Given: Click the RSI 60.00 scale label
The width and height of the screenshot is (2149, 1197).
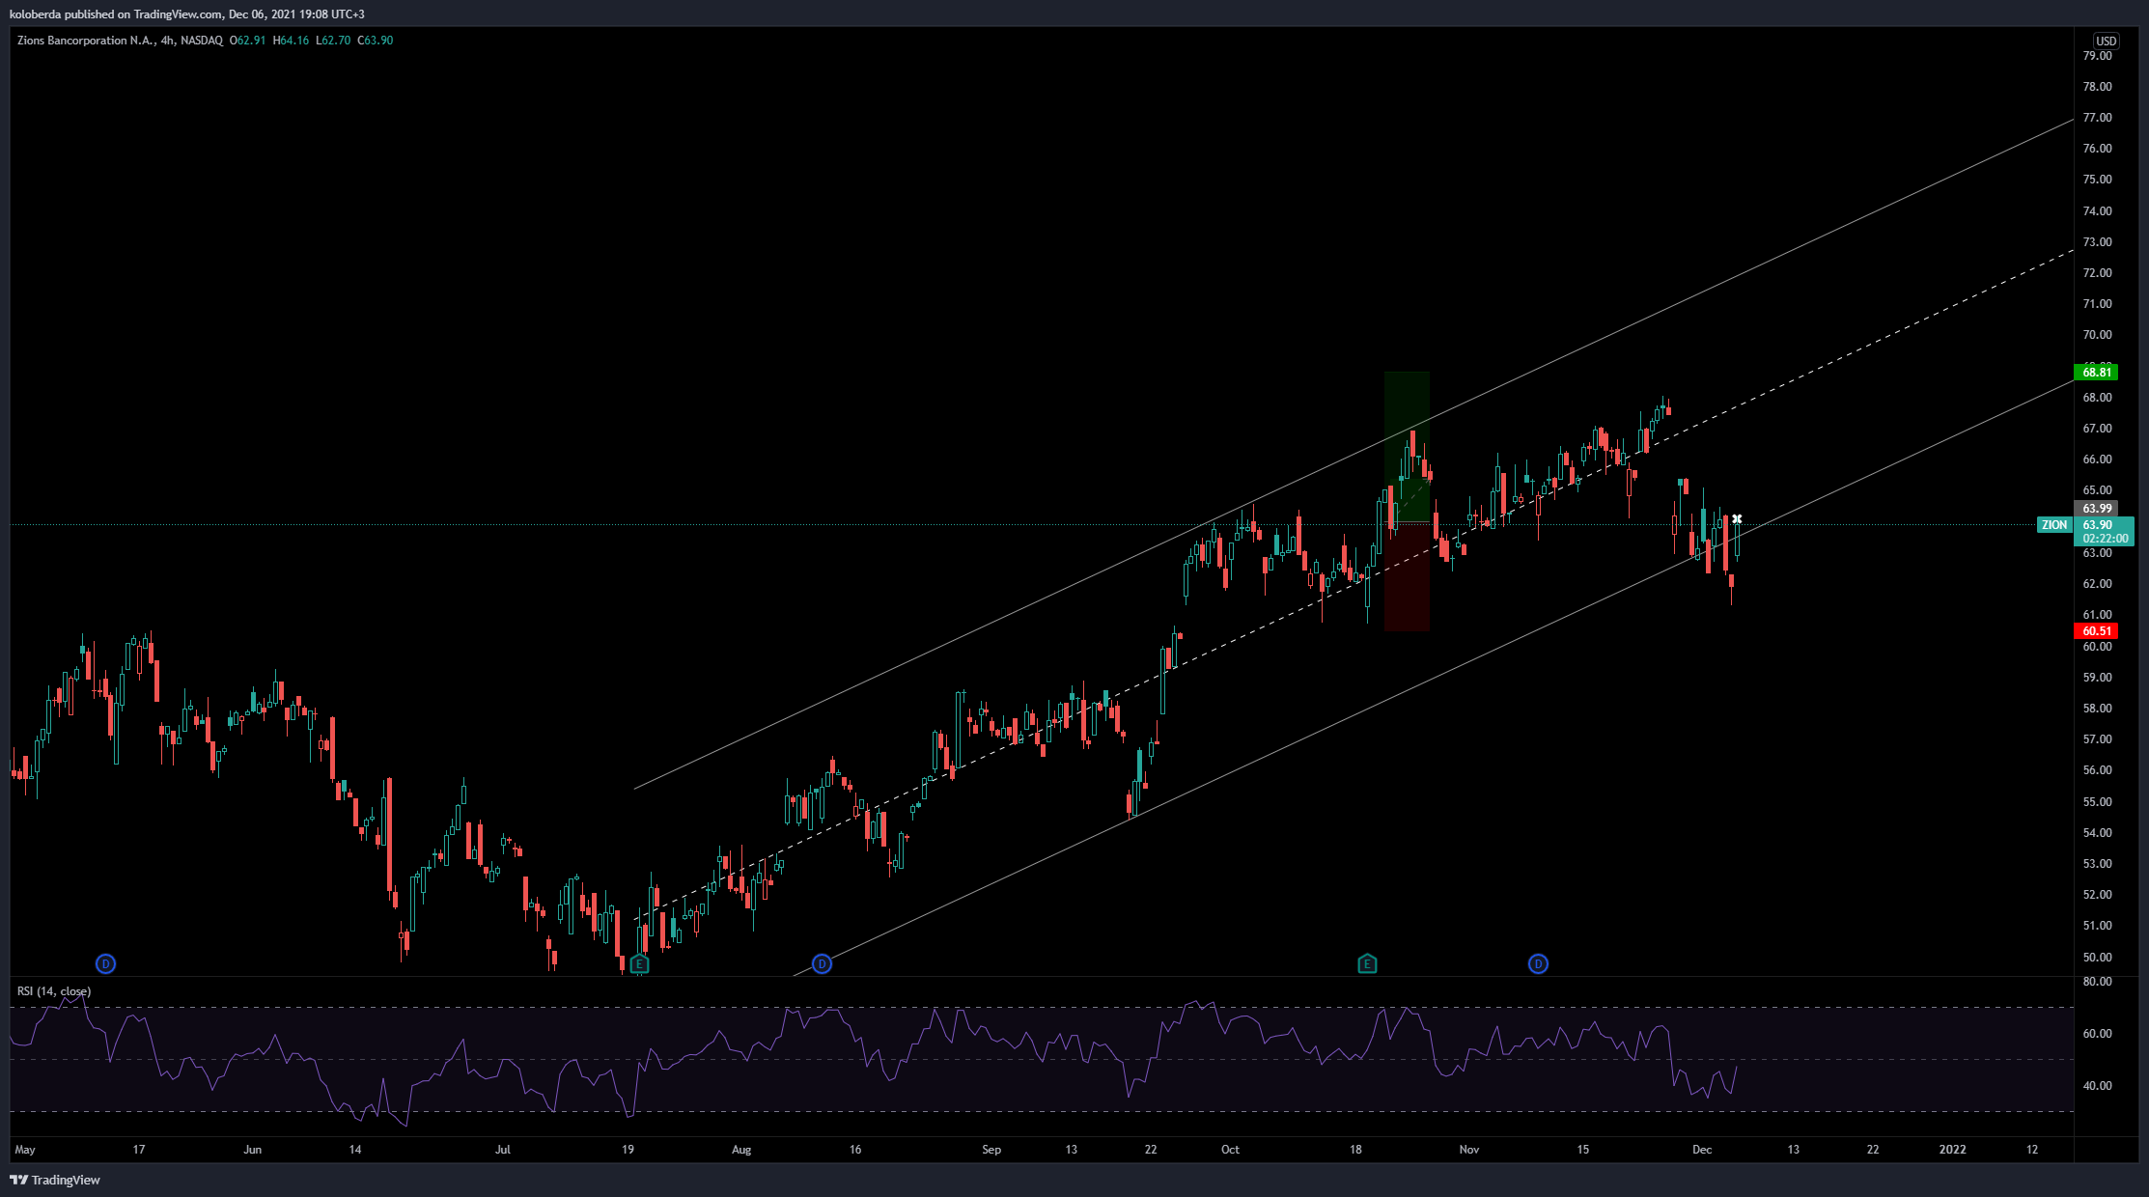Looking at the screenshot, I should [2097, 1034].
